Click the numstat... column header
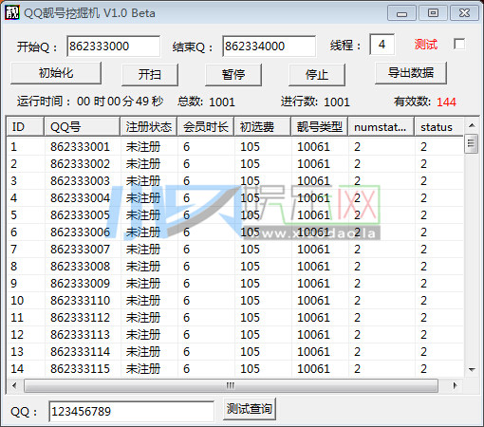484x427 pixels. point(382,127)
